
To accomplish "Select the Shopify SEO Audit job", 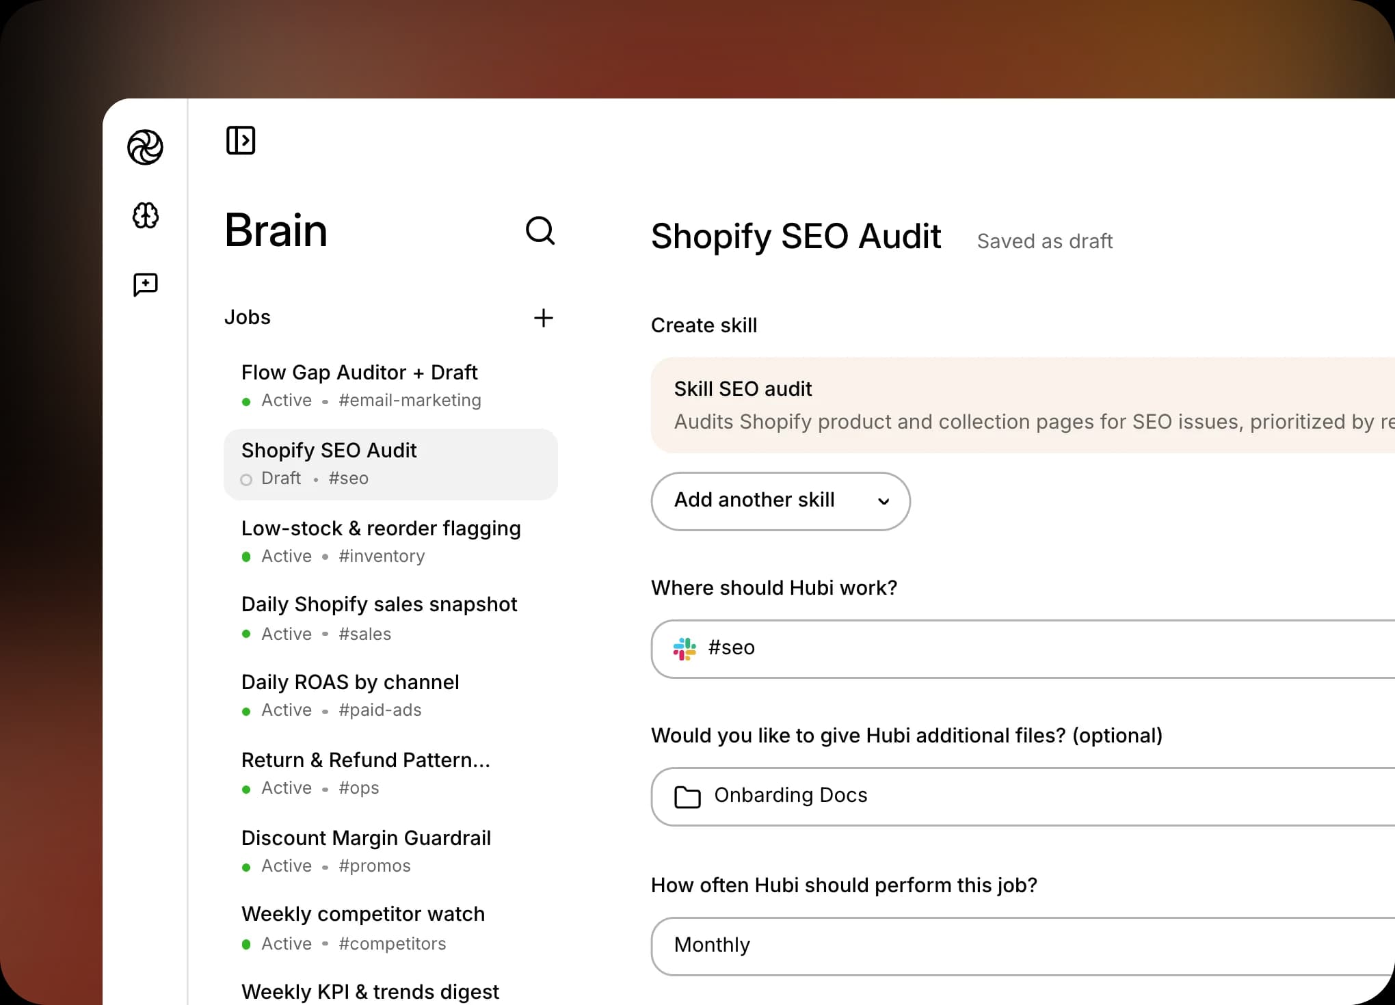I will (390, 464).
